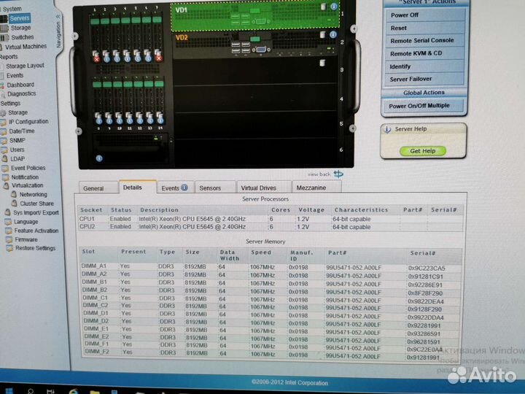Viewport: 525px width, 394px height.
Task: Open Virtual Machines in the System menu
Action: pyautogui.click(x=28, y=46)
